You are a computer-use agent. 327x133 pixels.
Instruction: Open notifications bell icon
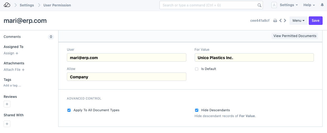pos(322,5)
